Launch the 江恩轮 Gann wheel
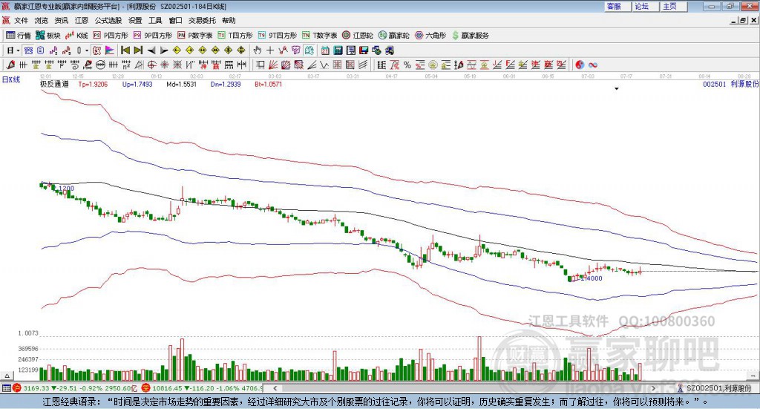Screen dimensions: 760x409 (358, 36)
